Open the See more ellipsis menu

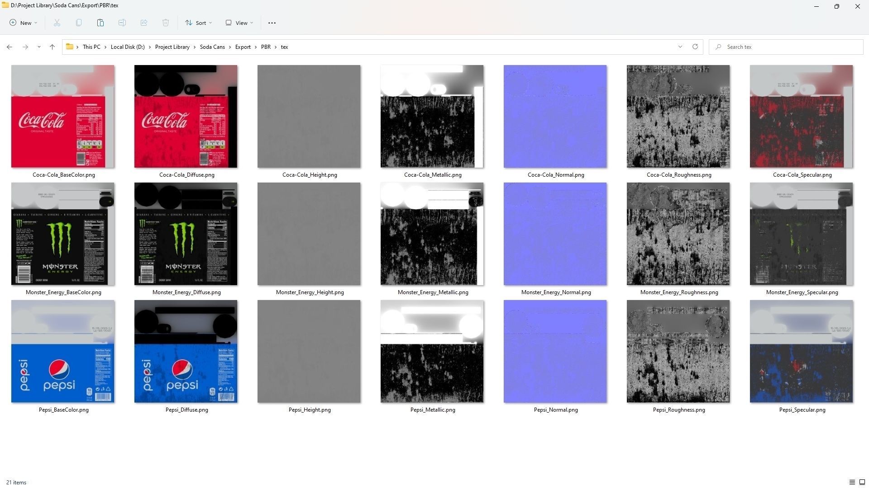pyautogui.click(x=272, y=23)
